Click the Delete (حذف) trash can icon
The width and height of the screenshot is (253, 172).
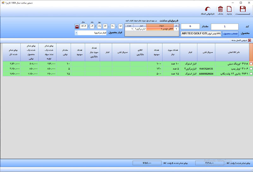pos(220,9)
